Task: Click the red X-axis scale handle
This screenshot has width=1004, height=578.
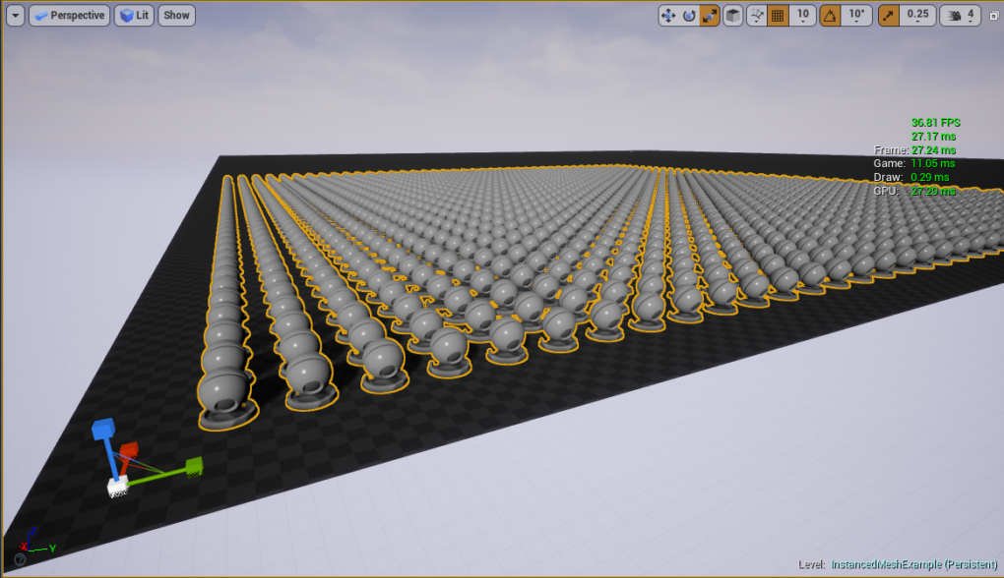Action: pos(128,449)
